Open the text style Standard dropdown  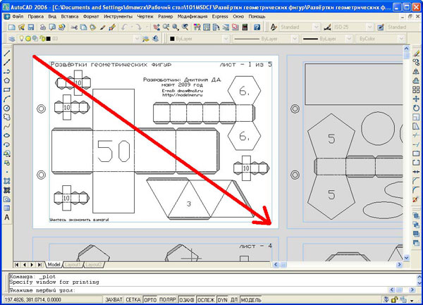pyautogui.click(x=316, y=27)
